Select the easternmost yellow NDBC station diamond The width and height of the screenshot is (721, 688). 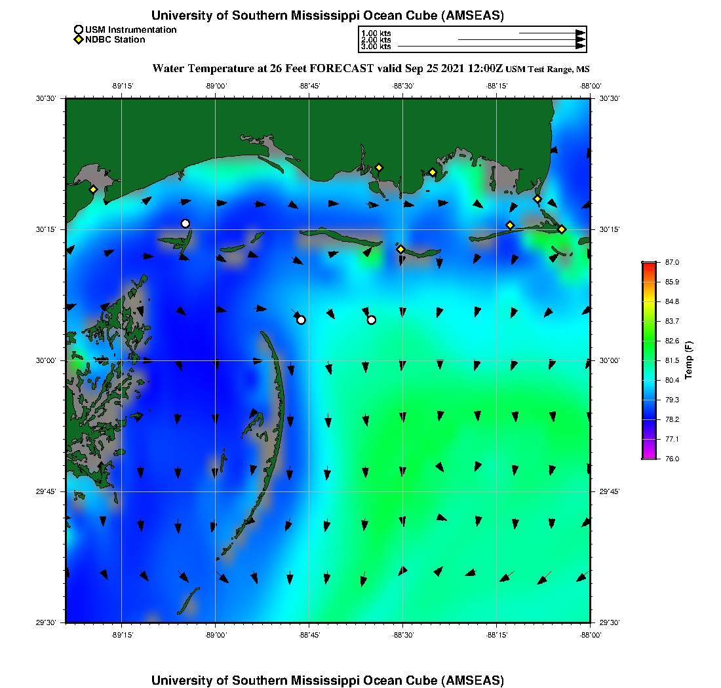click(x=562, y=229)
